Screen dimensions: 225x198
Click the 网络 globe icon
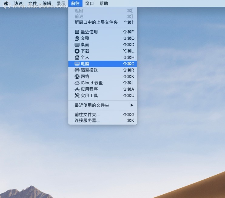pos(77,76)
